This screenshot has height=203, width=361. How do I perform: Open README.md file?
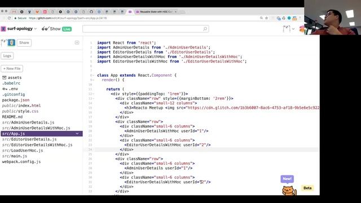[x=12, y=117]
